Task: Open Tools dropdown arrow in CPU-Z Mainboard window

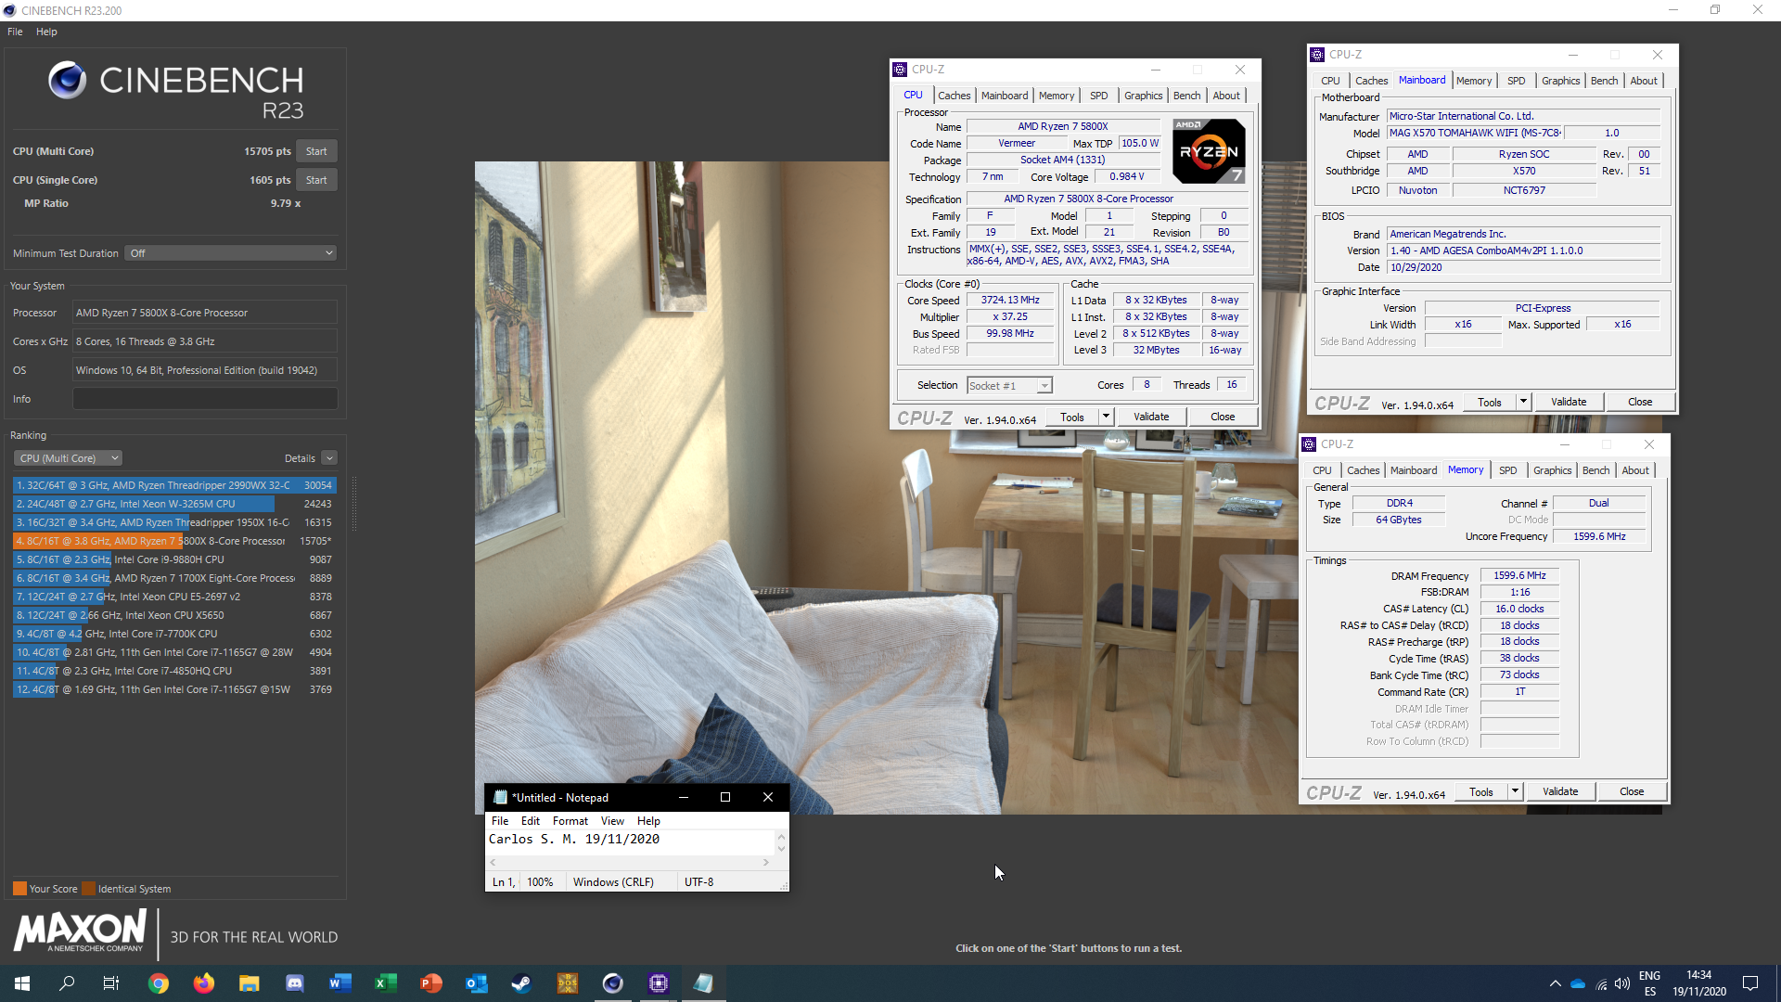Action: [x=1523, y=403]
